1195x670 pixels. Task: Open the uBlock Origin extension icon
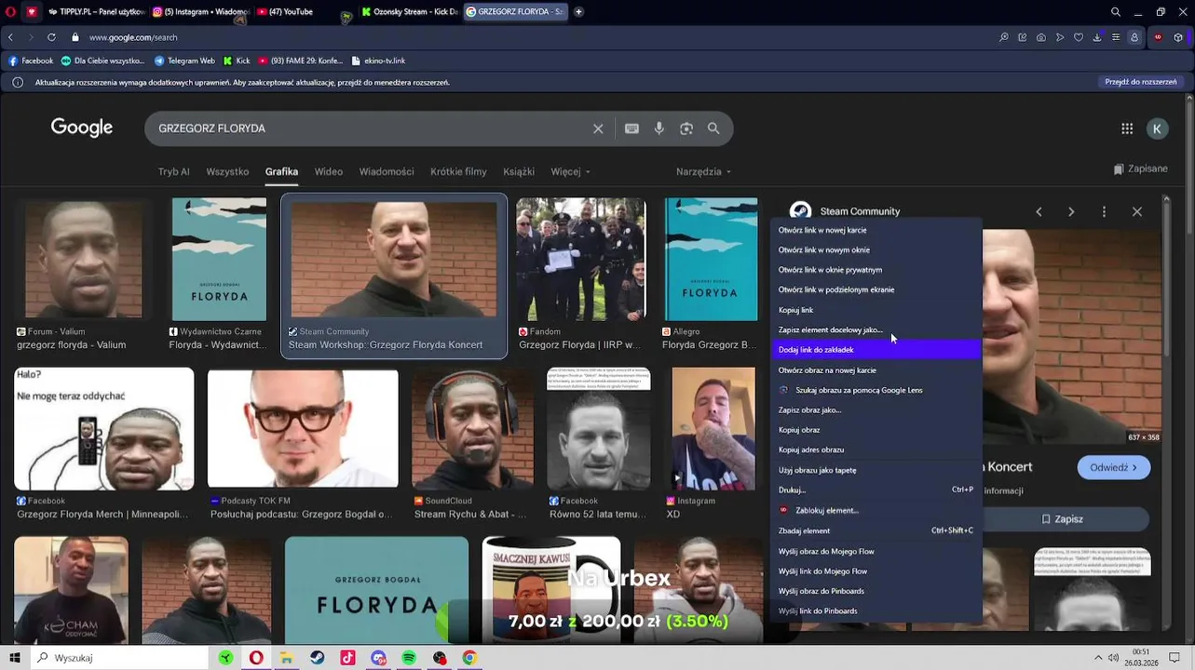coord(1158,37)
